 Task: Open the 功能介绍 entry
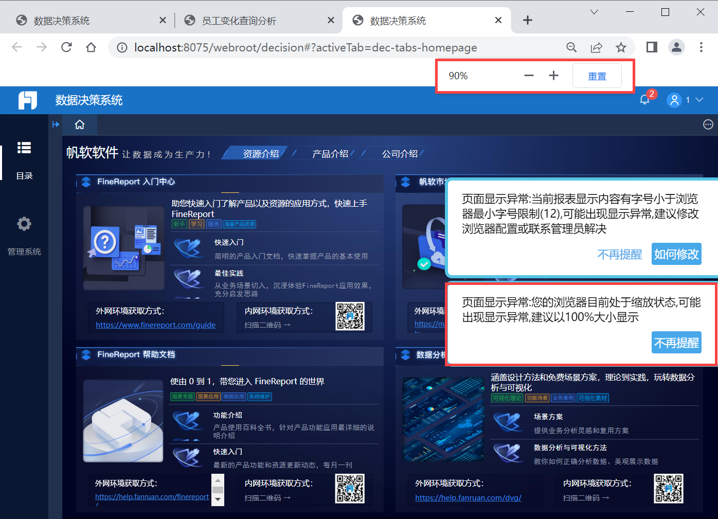click(x=228, y=415)
